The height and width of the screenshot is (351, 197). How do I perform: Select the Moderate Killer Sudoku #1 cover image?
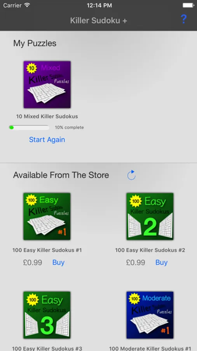coord(150,315)
